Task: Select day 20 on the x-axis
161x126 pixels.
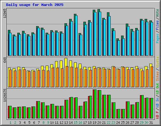Action: click(99, 123)
